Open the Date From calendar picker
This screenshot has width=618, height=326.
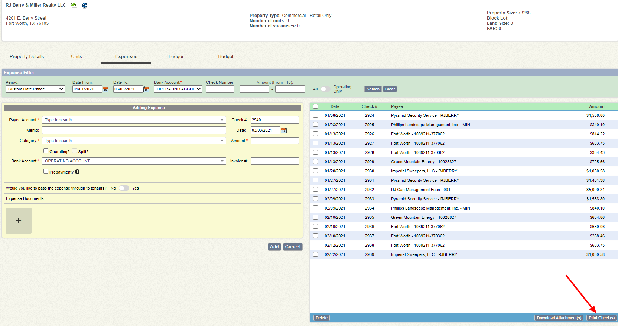pyautogui.click(x=105, y=89)
